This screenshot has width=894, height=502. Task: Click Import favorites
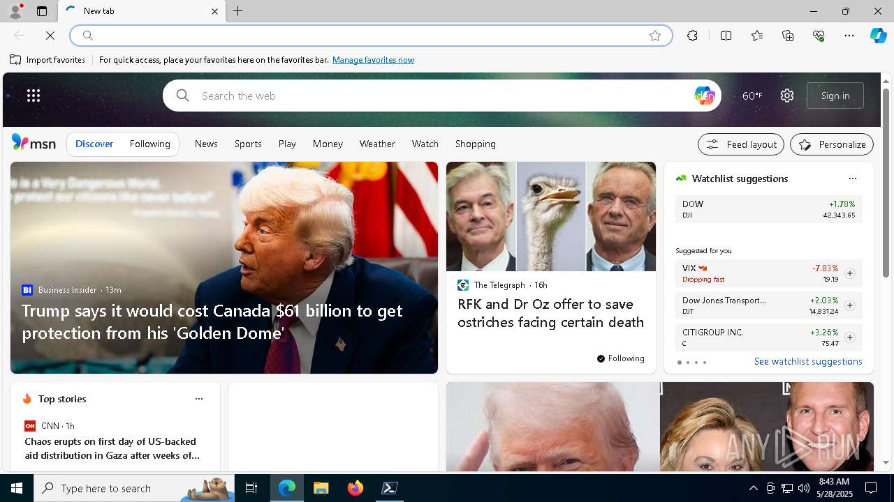(x=47, y=60)
